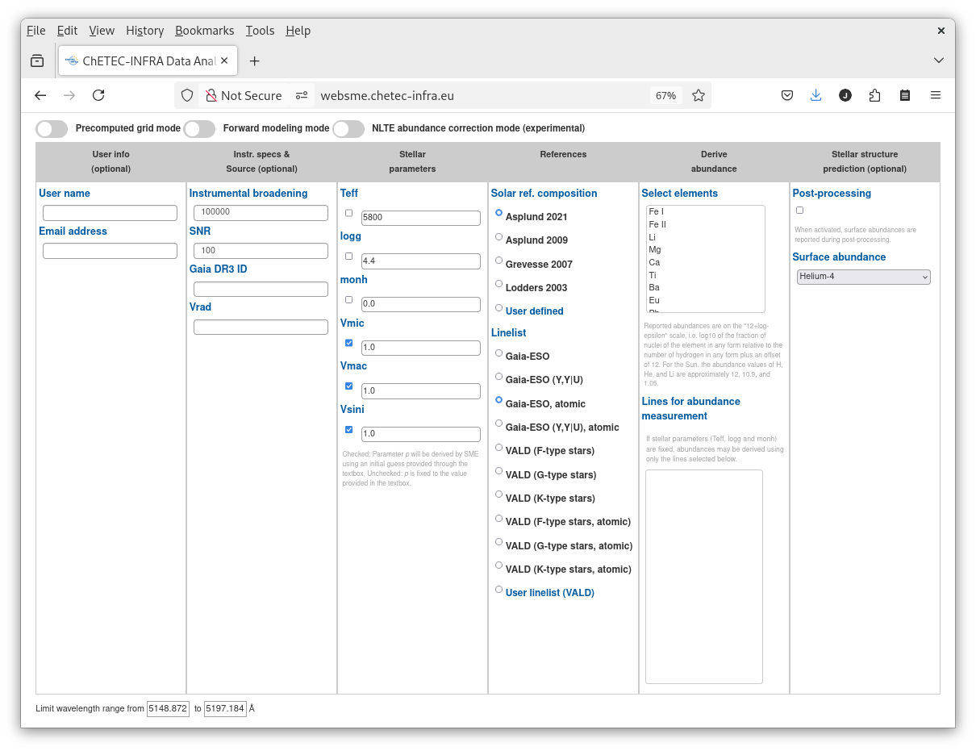Open the Surface abundance Helium-4 dropdown
Viewport: 976px width, 751px height.
tap(863, 277)
